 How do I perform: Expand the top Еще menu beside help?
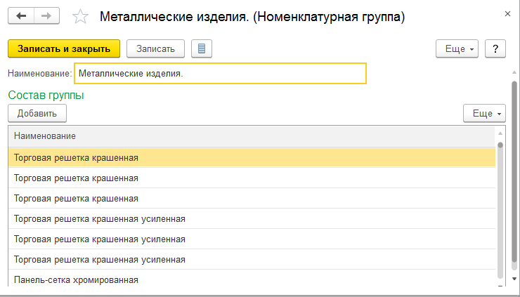point(457,48)
